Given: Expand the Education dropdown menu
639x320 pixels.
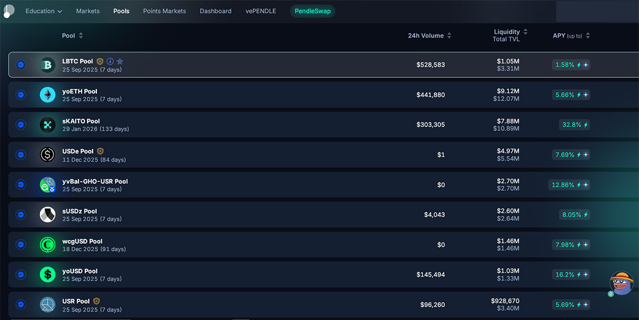Looking at the screenshot, I should pyautogui.click(x=44, y=11).
